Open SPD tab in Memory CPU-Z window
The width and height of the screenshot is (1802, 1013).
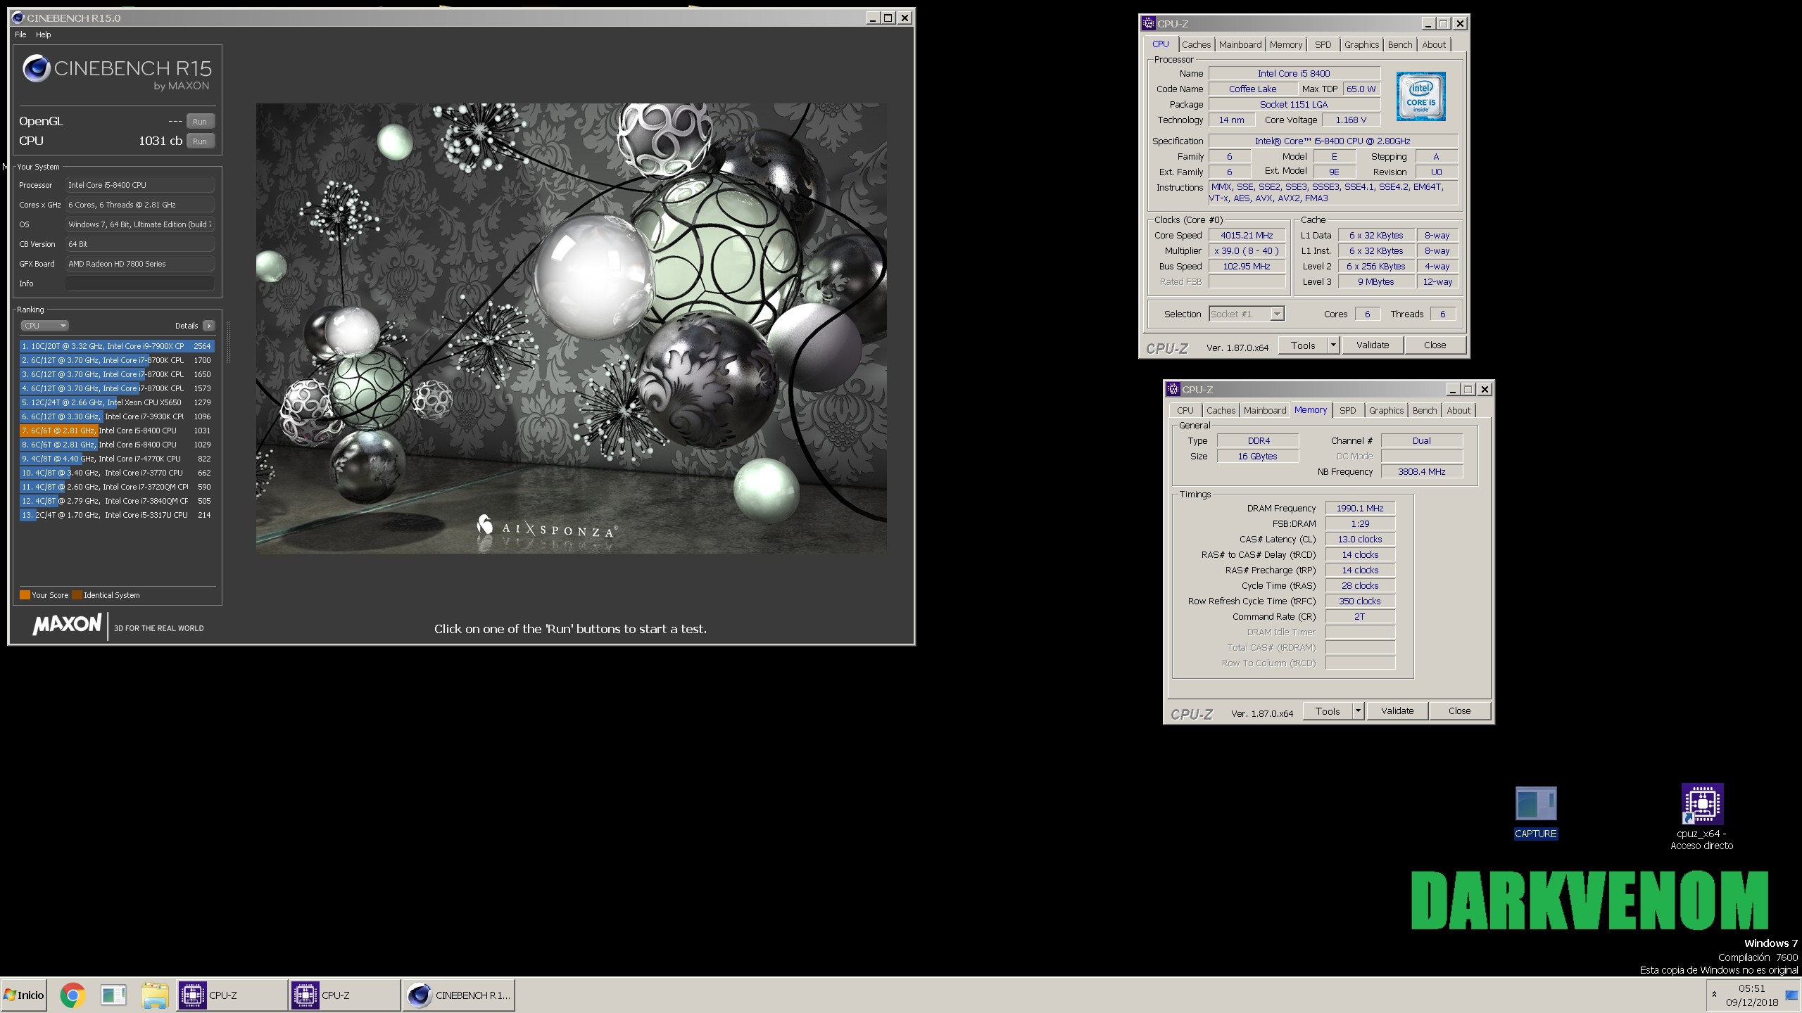1347,410
